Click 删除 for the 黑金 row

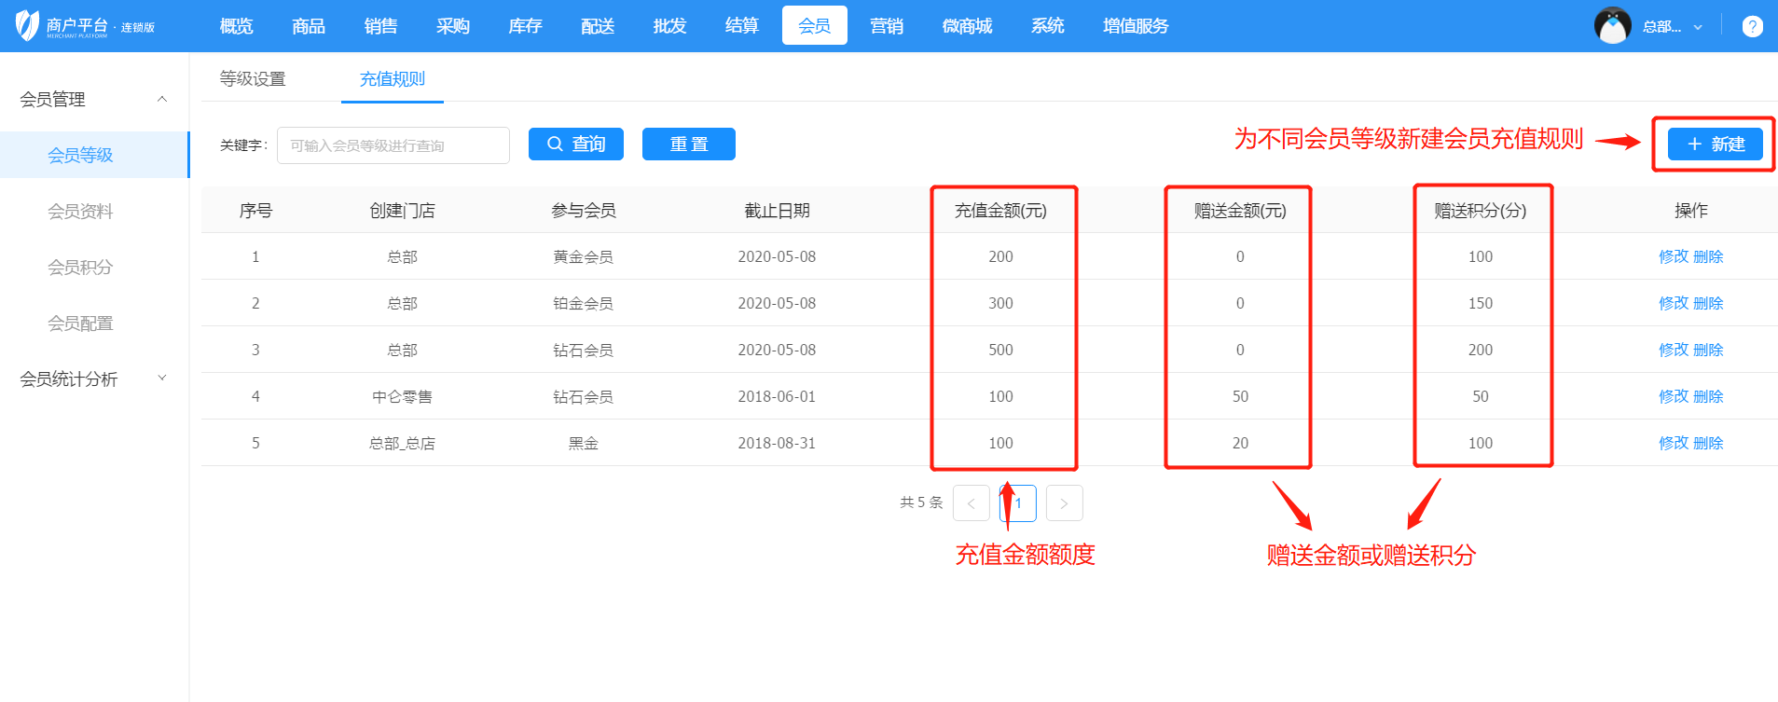pyautogui.click(x=1708, y=443)
